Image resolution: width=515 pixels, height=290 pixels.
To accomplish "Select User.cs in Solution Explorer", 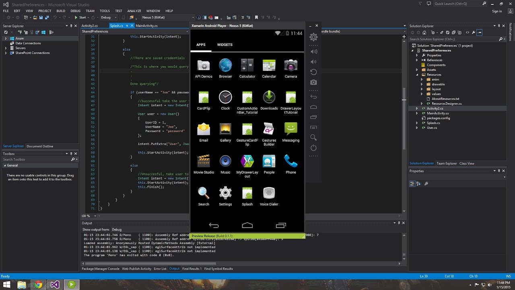I will coord(432,128).
